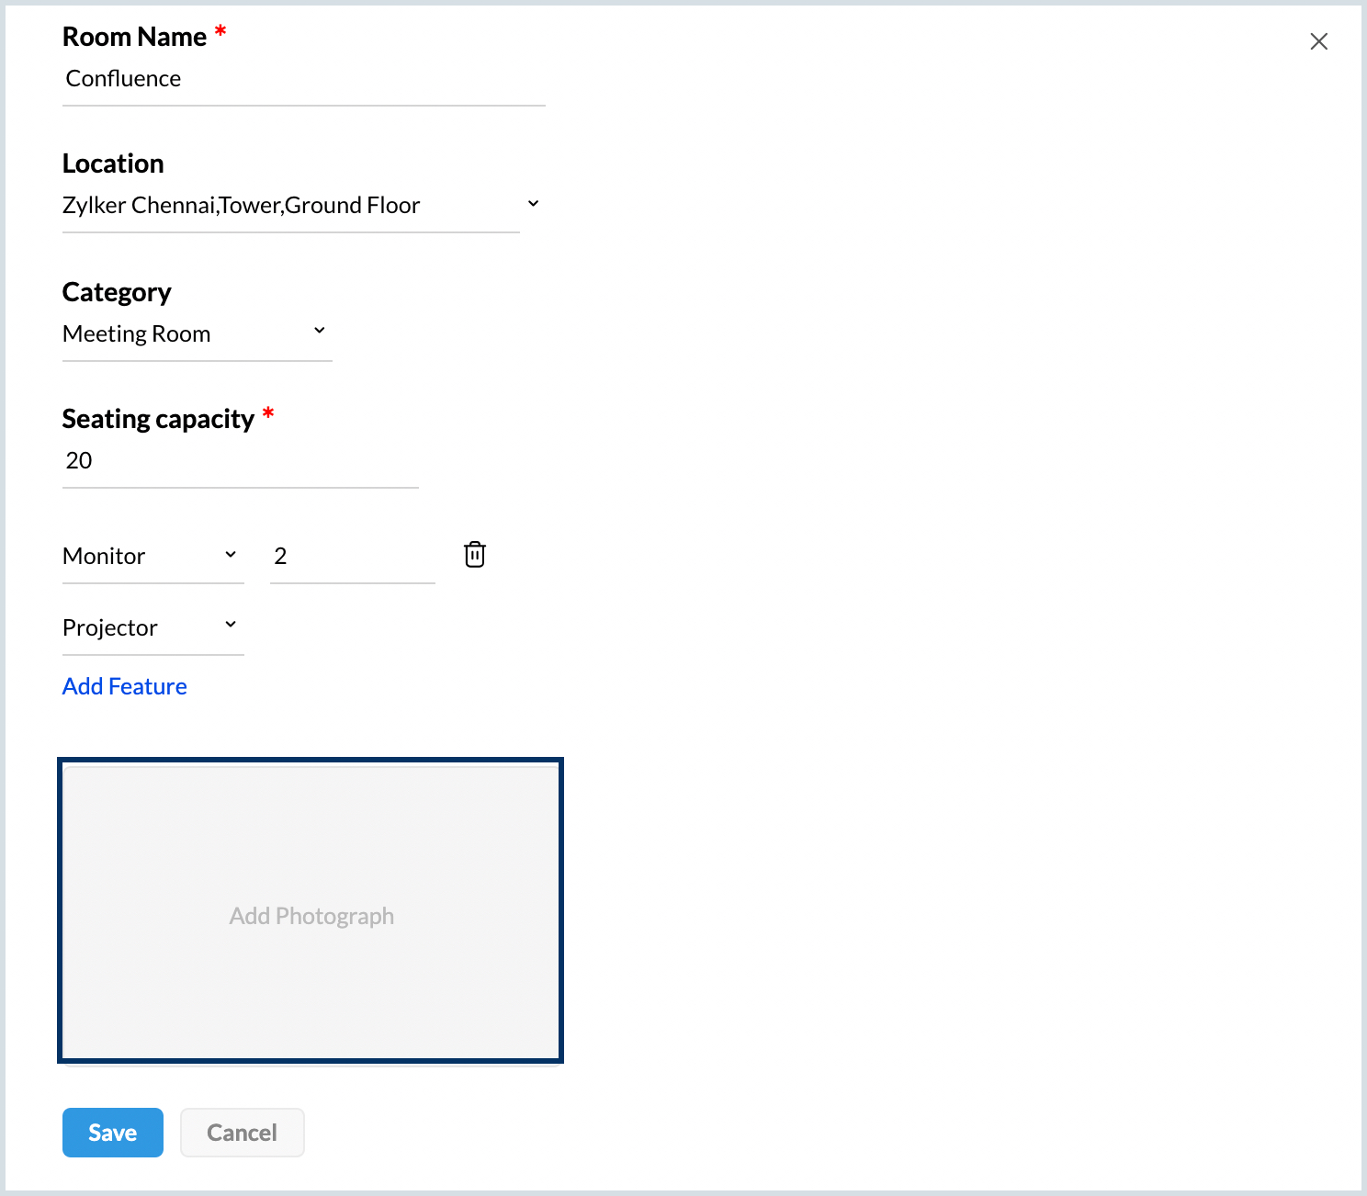Viewport: 1367px width, 1196px height.
Task: Delete the Monitor feature with trash icon
Action: click(474, 555)
